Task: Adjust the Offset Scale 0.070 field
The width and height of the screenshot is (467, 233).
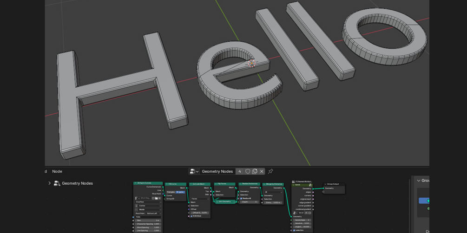Action: coord(200,213)
